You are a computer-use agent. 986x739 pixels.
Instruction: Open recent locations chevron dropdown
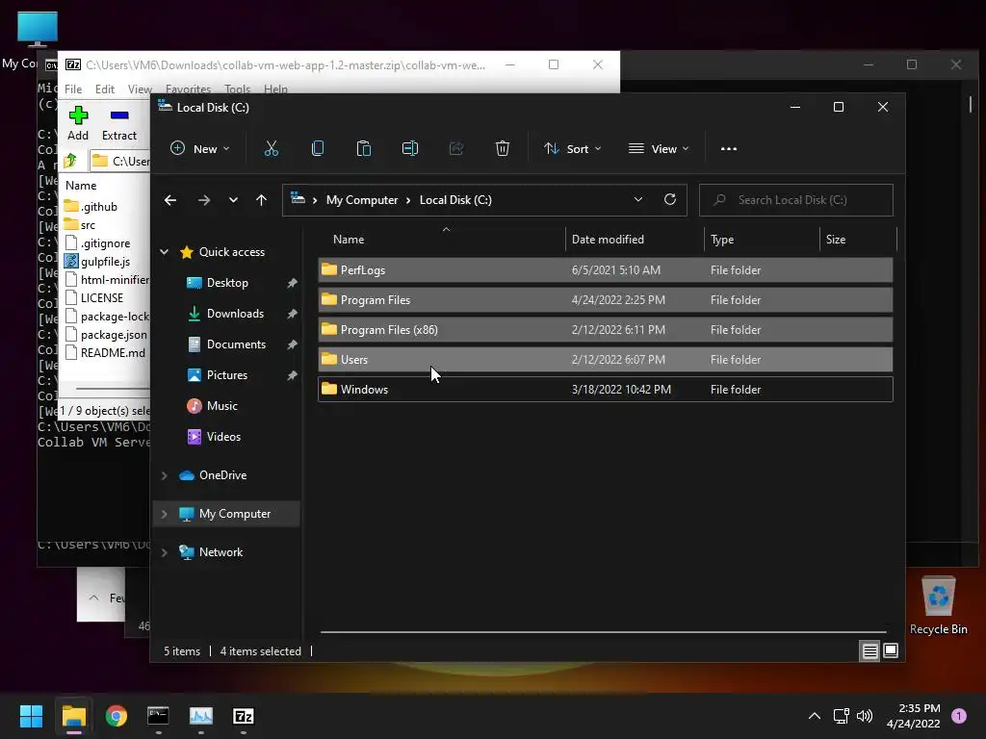click(233, 200)
